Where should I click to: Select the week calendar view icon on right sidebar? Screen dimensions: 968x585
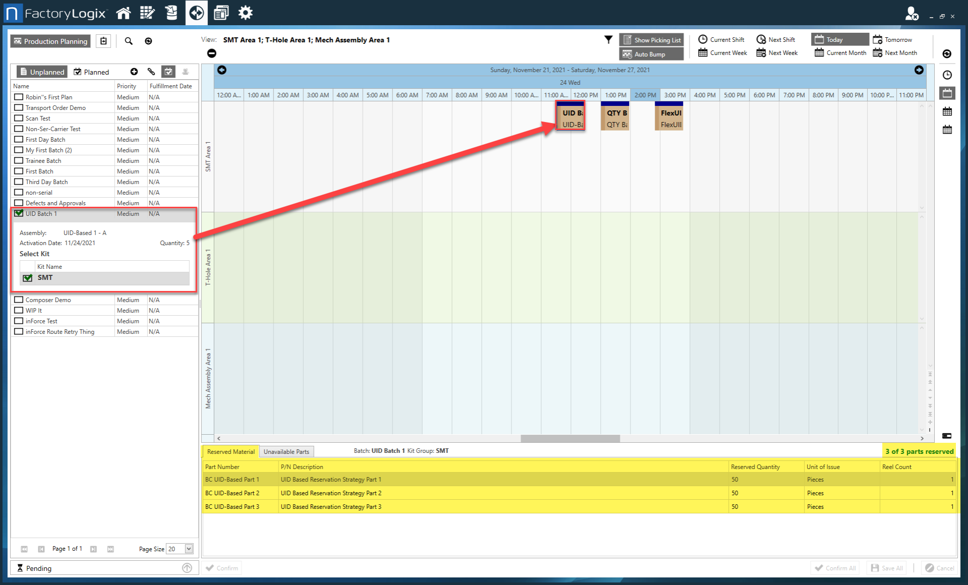click(x=947, y=111)
